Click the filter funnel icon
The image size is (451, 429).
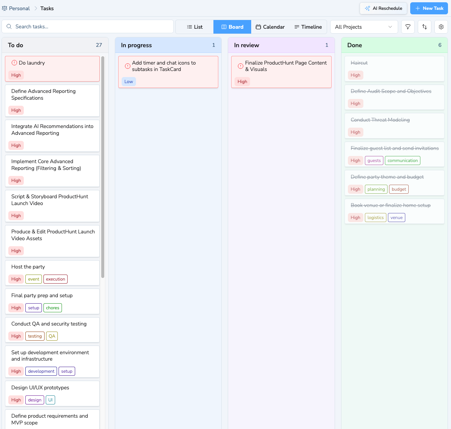(408, 27)
